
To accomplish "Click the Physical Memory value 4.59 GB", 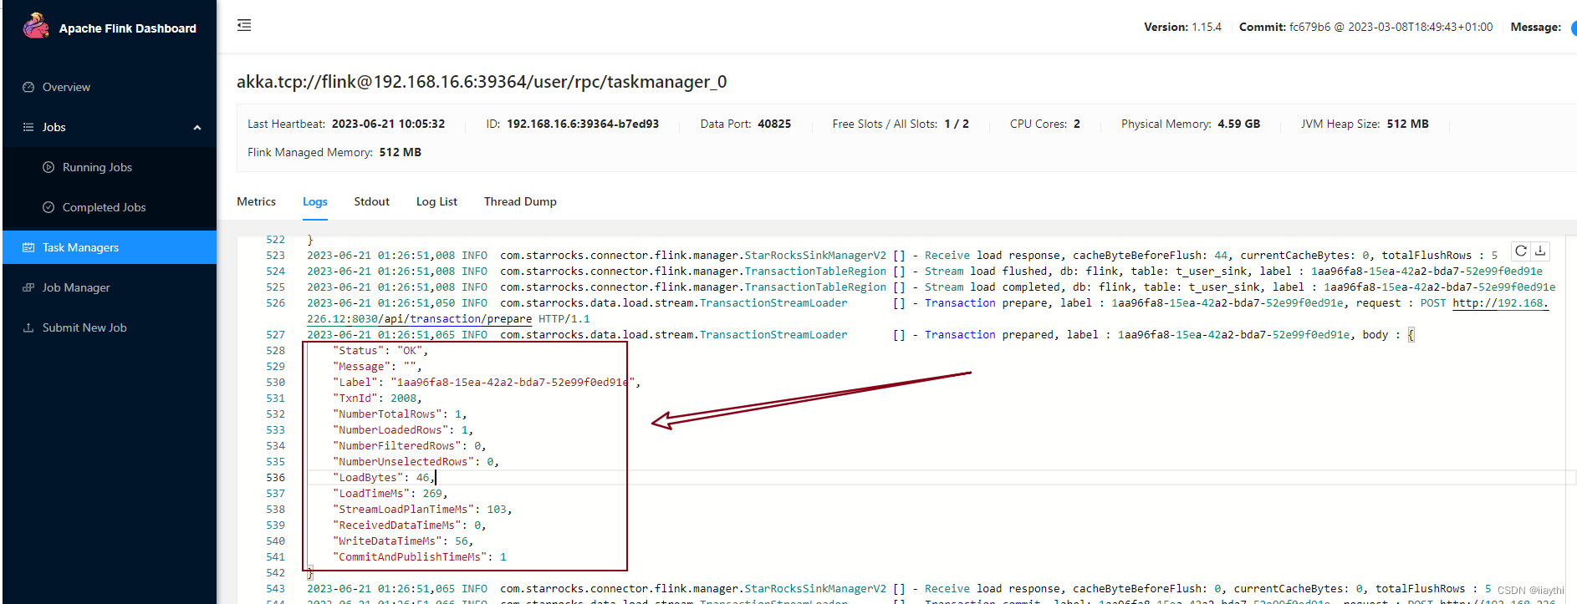I will [x=1238, y=124].
